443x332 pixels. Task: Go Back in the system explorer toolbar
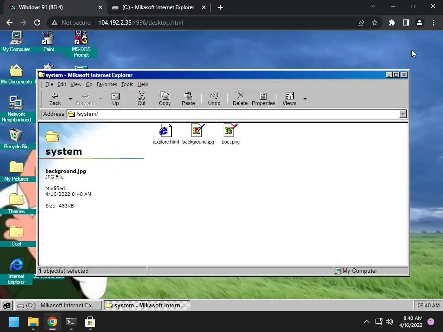click(55, 99)
